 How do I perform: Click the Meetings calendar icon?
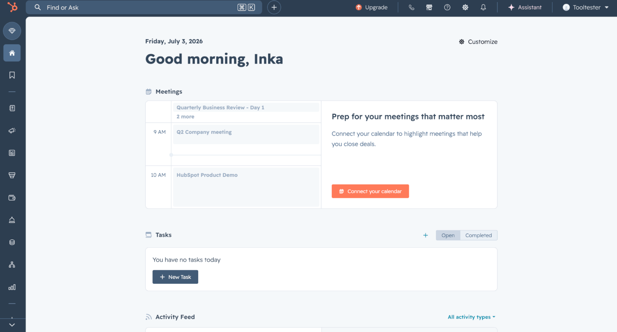click(x=149, y=92)
